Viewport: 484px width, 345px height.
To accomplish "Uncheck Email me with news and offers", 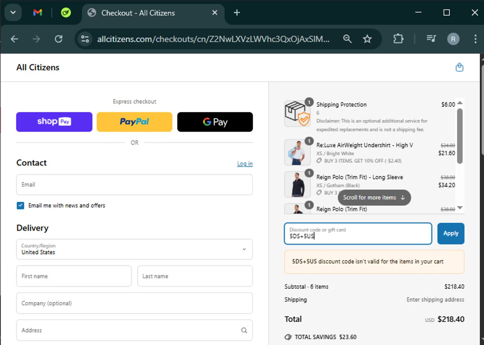I will click(20, 206).
